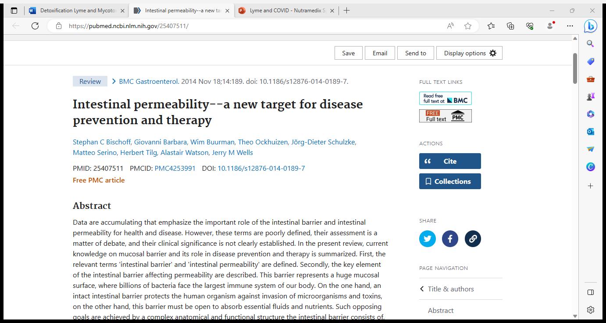The width and height of the screenshot is (606, 323).
Task: Open the PMC4253991 link
Action: 175,168
